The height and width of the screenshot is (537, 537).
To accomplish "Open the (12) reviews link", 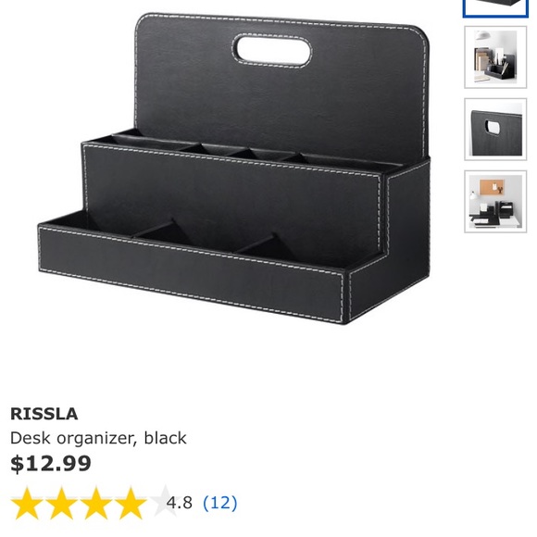I will tap(219, 503).
